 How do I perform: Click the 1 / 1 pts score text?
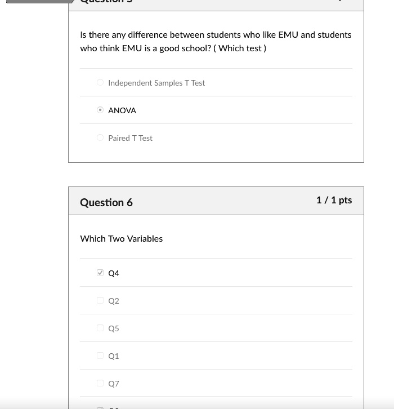click(334, 200)
